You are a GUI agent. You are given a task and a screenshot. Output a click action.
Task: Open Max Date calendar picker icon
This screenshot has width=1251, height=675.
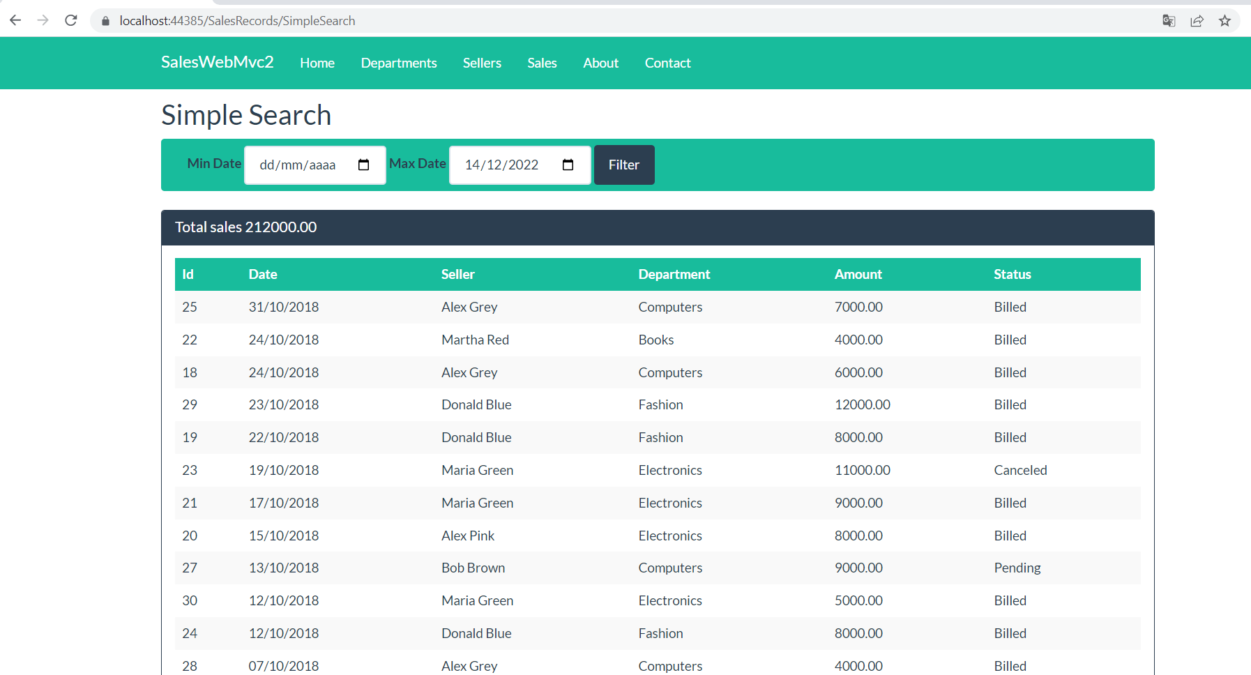tap(568, 165)
